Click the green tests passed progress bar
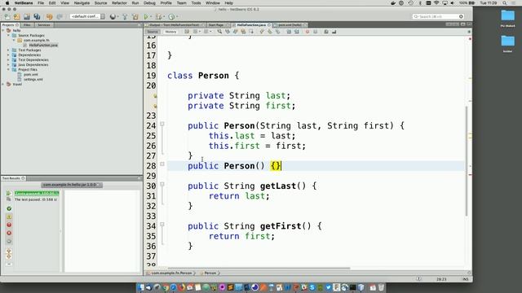Viewport: 522px width, 293px height. (37, 194)
